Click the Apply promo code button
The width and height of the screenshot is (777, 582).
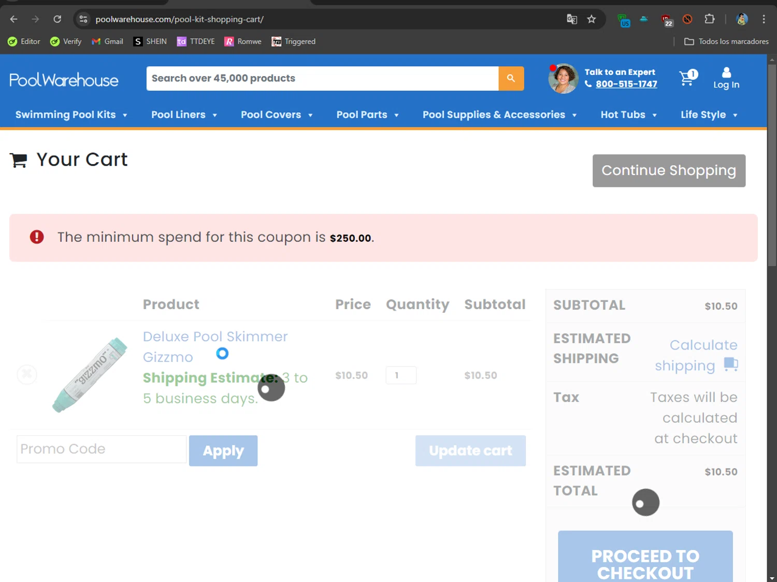pyautogui.click(x=223, y=450)
